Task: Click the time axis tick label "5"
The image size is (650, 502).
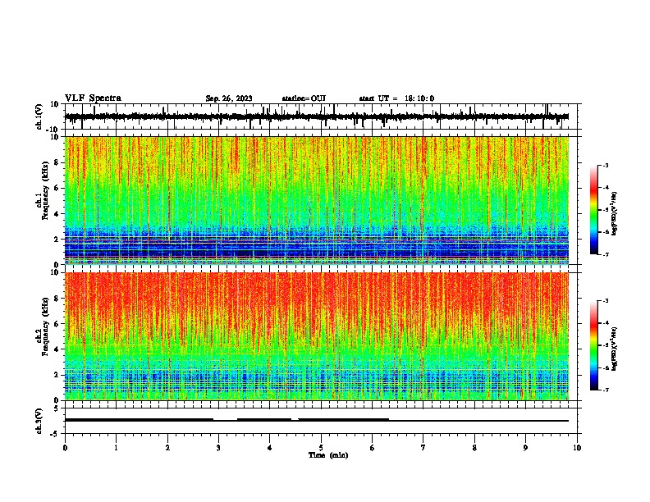Action: click(321, 448)
